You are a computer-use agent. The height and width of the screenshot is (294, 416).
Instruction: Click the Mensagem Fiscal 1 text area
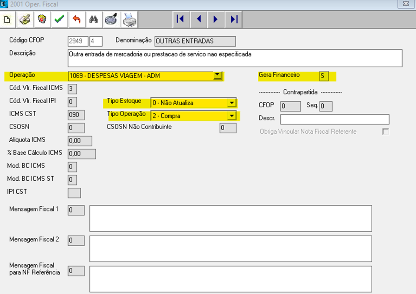(231, 218)
